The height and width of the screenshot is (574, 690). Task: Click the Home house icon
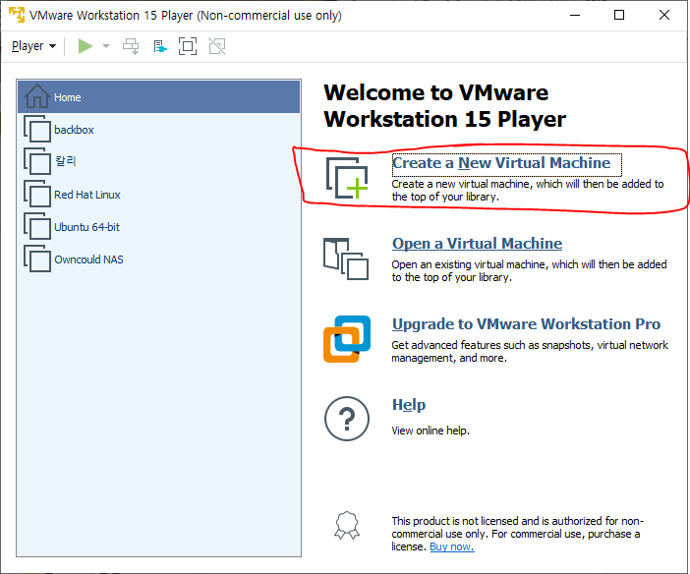37,96
